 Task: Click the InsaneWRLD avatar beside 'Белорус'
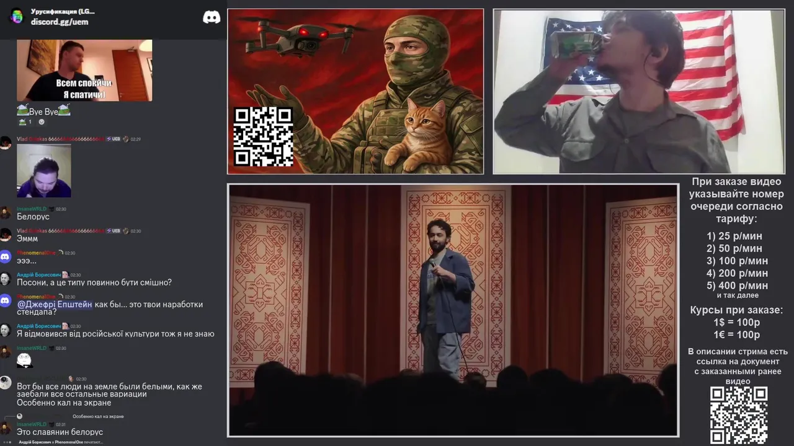pos(6,213)
